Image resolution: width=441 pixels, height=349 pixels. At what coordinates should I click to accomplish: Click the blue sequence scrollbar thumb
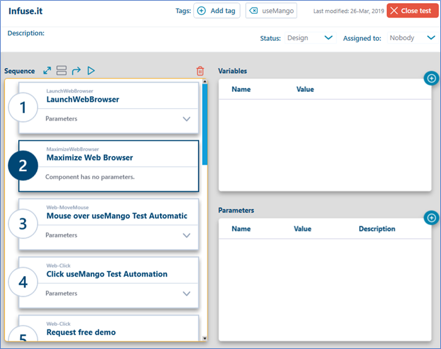[205, 125]
